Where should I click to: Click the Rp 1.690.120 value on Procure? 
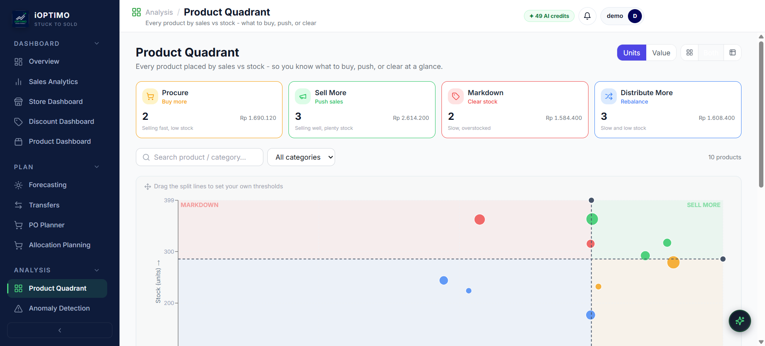(x=258, y=118)
